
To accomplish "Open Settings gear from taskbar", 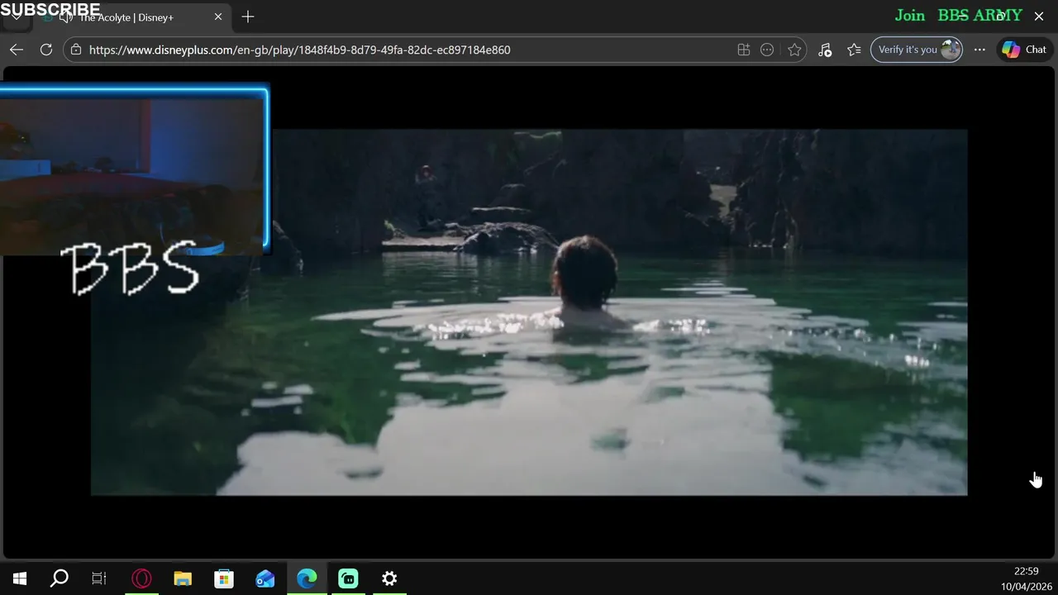I will click(x=389, y=578).
